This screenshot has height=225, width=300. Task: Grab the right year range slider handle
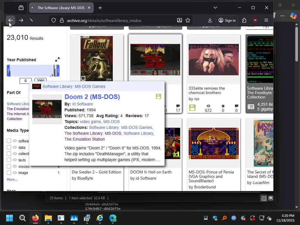pyautogui.click(x=58, y=71)
